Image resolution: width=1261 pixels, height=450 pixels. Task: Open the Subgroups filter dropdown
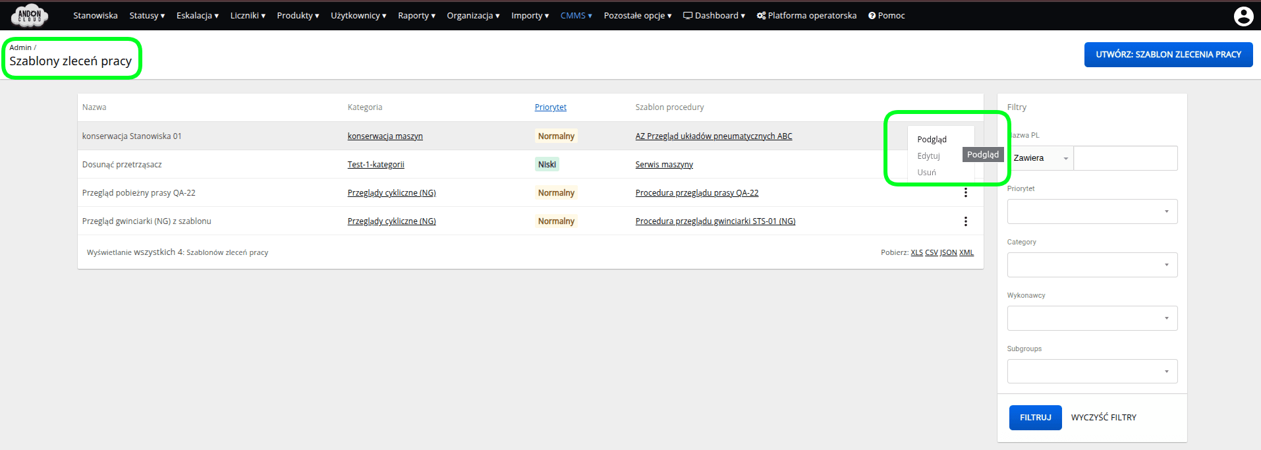[x=1092, y=372]
